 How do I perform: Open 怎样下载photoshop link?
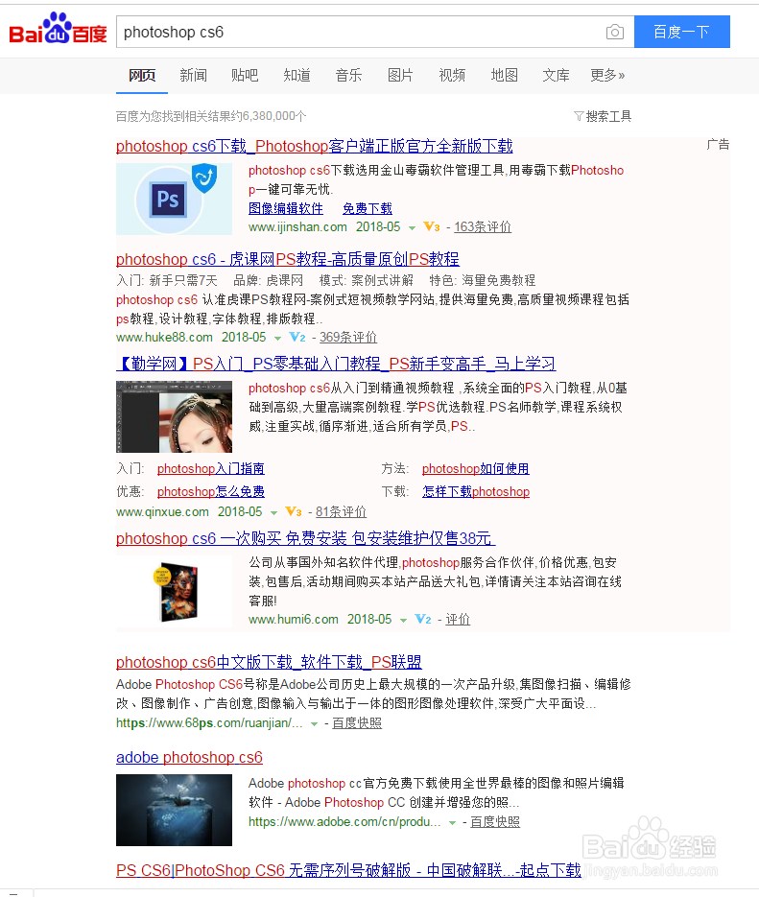(476, 492)
